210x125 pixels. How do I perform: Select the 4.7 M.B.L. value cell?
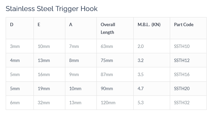(x=152, y=88)
